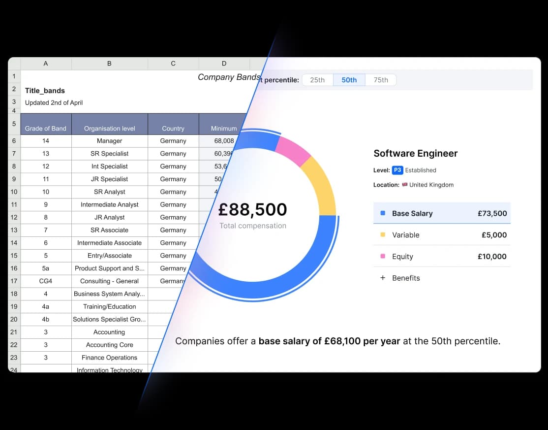This screenshot has height=430, width=548.
Task: Select the 25th percentile option
Action: 317,80
